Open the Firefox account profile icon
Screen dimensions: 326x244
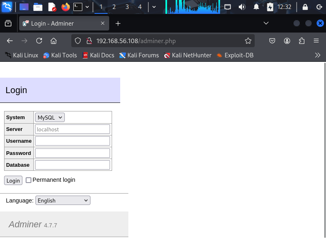pyautogui.click(x=287, y=41)
